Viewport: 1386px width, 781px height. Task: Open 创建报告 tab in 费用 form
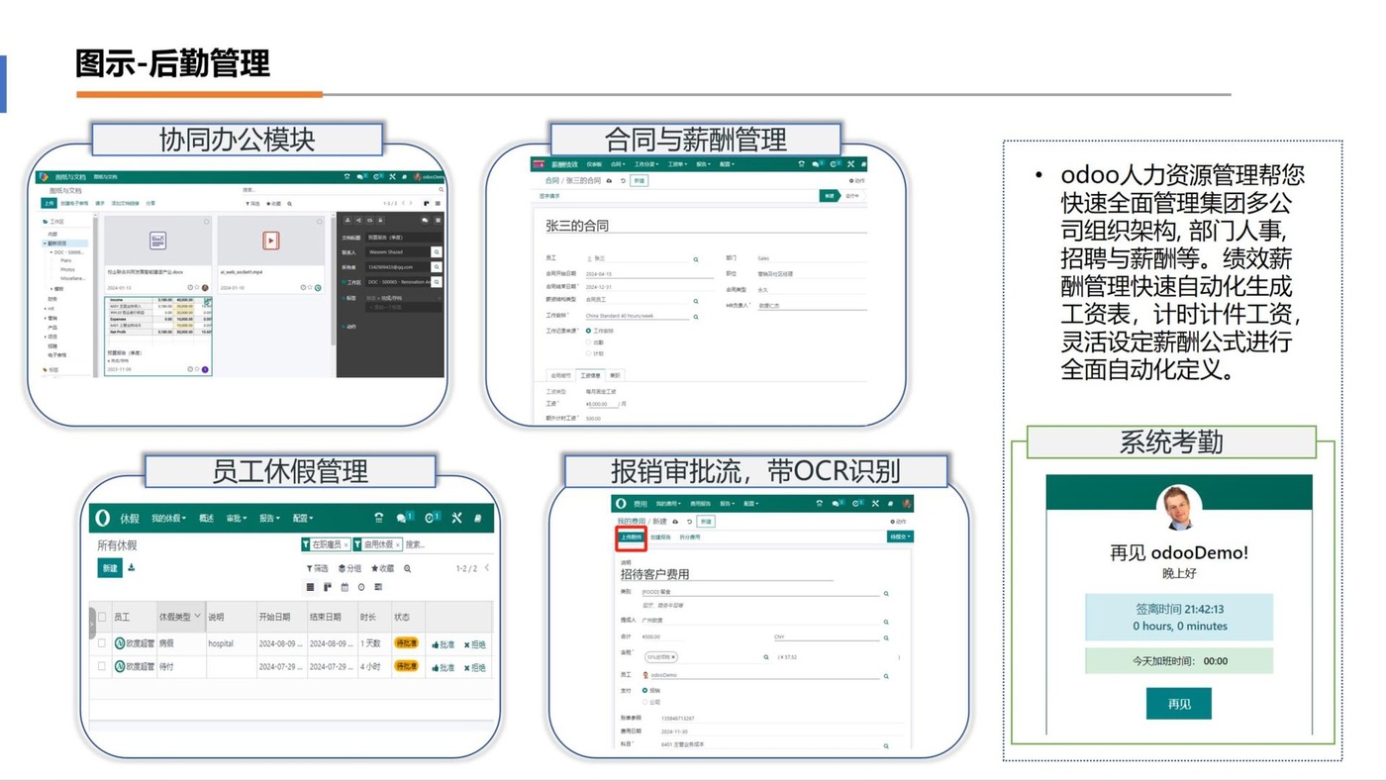tap(660, 537)
